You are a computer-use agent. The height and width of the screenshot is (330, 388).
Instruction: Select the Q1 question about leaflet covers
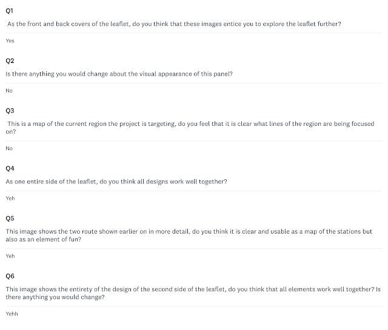pyautogui.click(x=174, y=24)
